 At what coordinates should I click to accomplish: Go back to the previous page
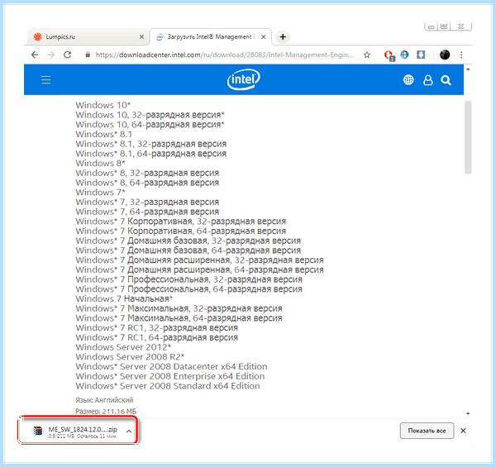pyautogui.click(x=35, y=55)
